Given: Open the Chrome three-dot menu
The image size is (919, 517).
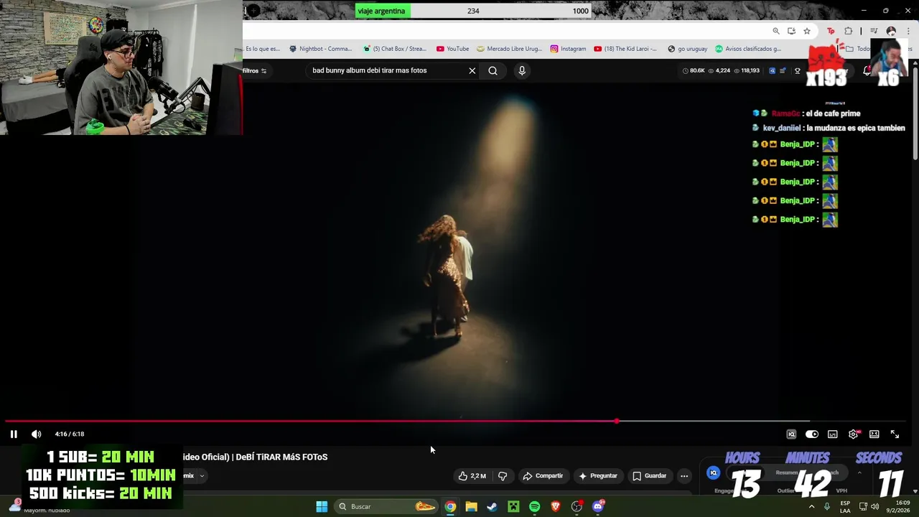Looking at the screenshot, I should coord(909,31).
